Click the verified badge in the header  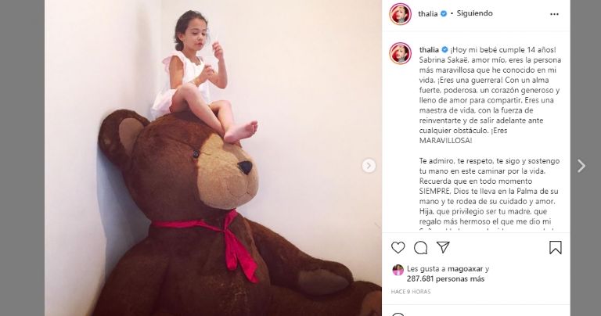point(444,14)
